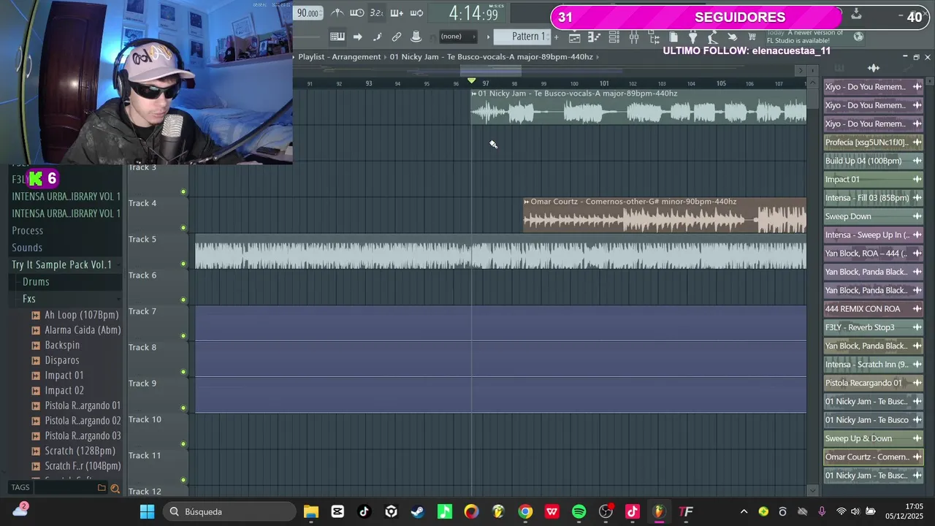Open File Explorer from the taskbar
935x526 pixels.
[311, 511]
